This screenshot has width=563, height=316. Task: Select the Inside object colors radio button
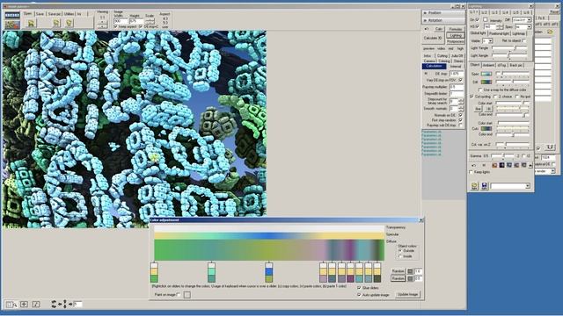[400, 256]
